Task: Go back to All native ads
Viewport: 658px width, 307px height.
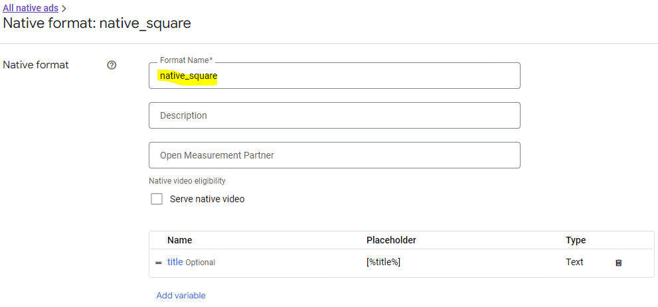Action: 31,8
